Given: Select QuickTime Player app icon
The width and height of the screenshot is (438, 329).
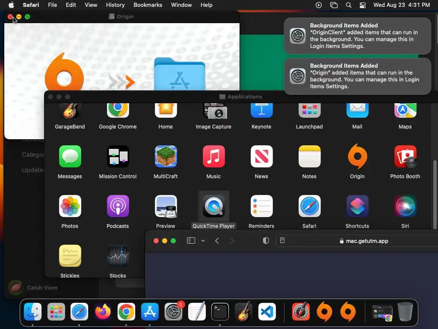Looking at the screenshot, I should point(214,206).
